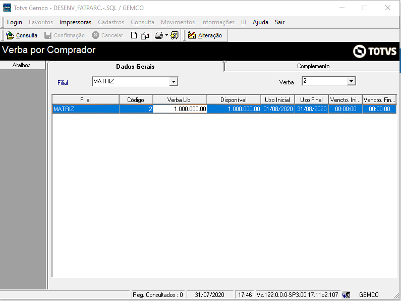Click the Consulta toolbar icon
The width and height of the screenshot is (401, 301).
[x=10, y=35]
